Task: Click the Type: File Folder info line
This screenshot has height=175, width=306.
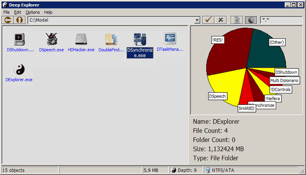Action: pos(216,158)
